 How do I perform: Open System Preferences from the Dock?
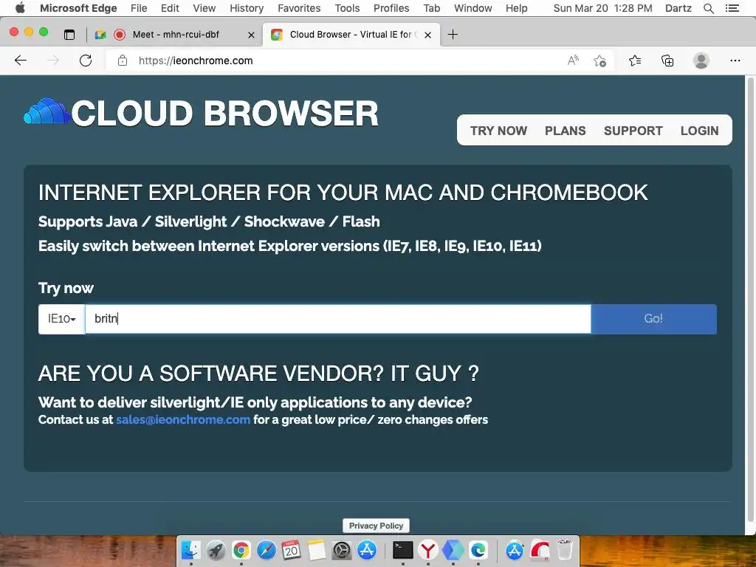coord(342,550)
